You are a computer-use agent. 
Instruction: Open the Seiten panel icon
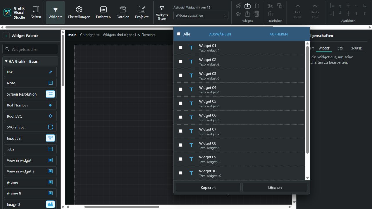36,10
